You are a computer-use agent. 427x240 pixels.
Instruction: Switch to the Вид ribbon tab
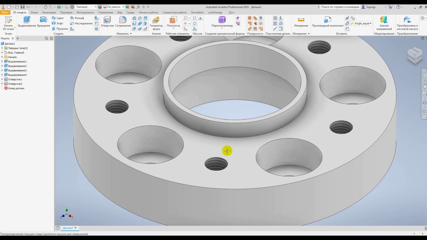click(x=120, y=12)
